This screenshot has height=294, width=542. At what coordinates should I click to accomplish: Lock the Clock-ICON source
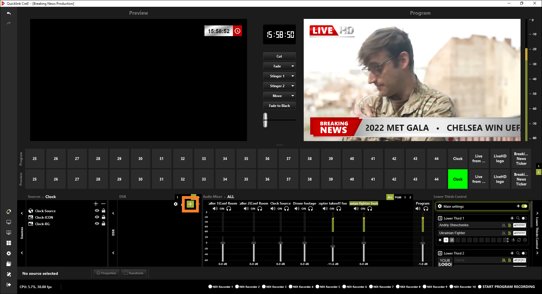(103, 217)
